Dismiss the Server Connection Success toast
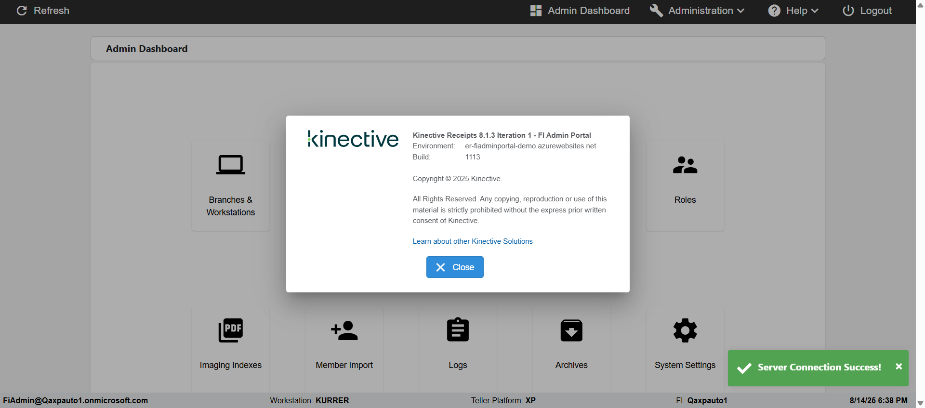925x408 pixels. pyautogui.click(x=899, y=367)
